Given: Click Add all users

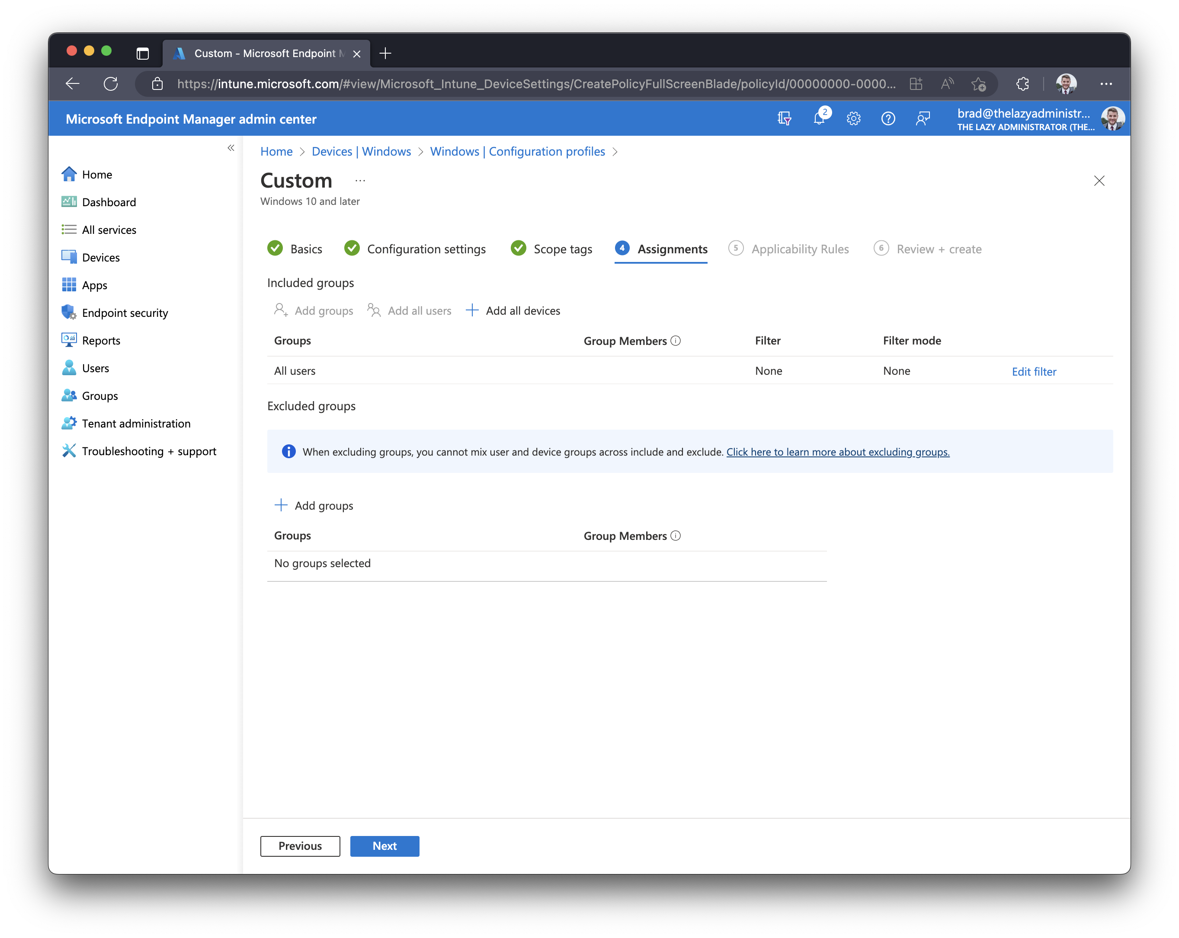Looking at the screenshot, I should tap(409, 310).
